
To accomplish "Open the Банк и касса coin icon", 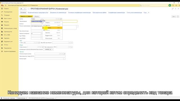I will (x=2, y=19).
